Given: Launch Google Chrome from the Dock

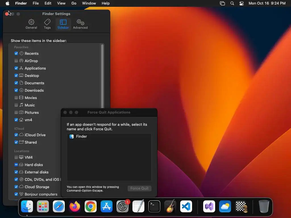Looking at the screenshot, I should pyautogui.click(x=91, y=206).
